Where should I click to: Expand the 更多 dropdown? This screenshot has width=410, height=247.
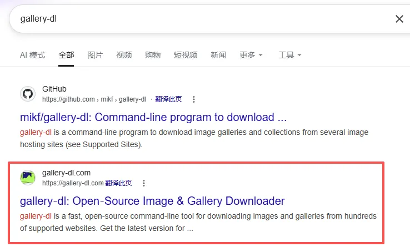(x=251, y=55)
